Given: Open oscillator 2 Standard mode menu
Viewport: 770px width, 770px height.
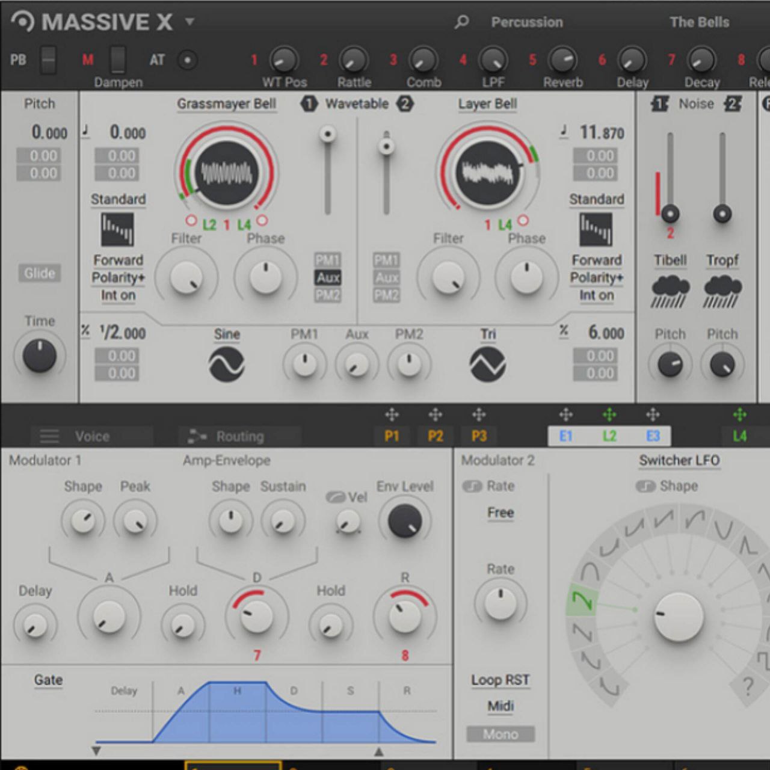Looking at the screenshot, I should click(596, 200).
